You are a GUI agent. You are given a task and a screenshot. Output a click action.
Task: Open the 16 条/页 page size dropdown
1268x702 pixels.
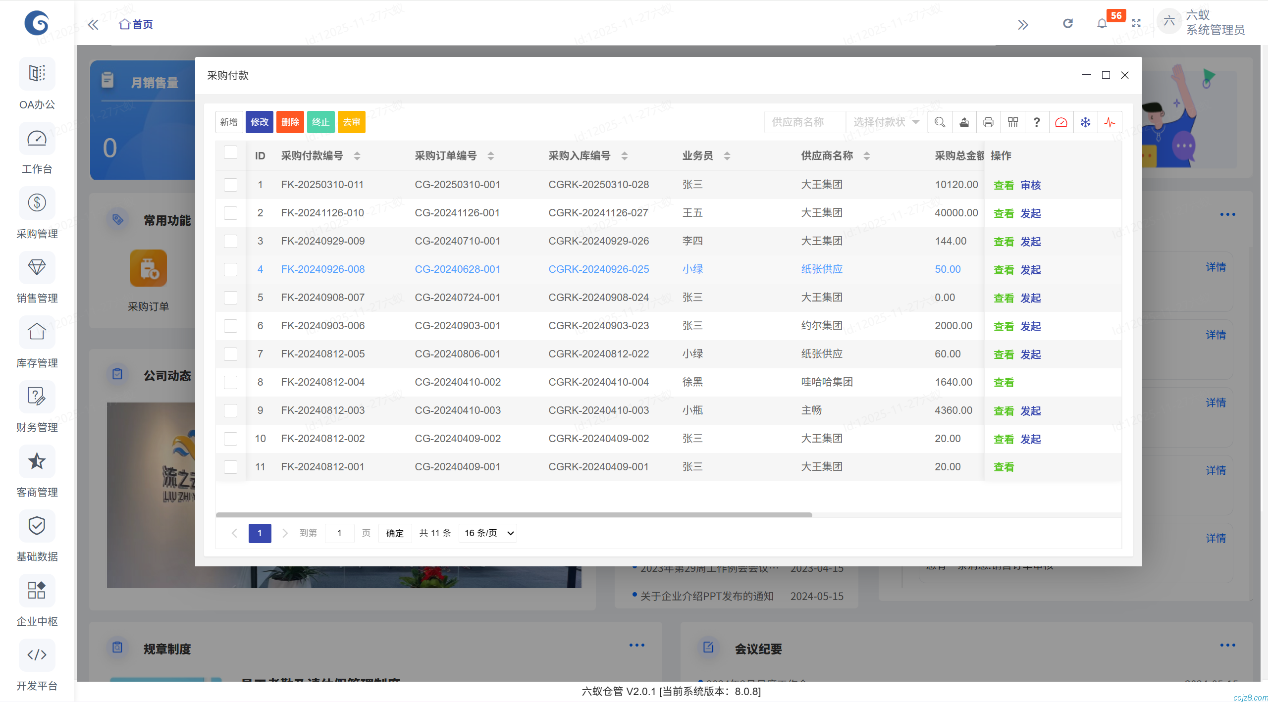coord(487,533)
